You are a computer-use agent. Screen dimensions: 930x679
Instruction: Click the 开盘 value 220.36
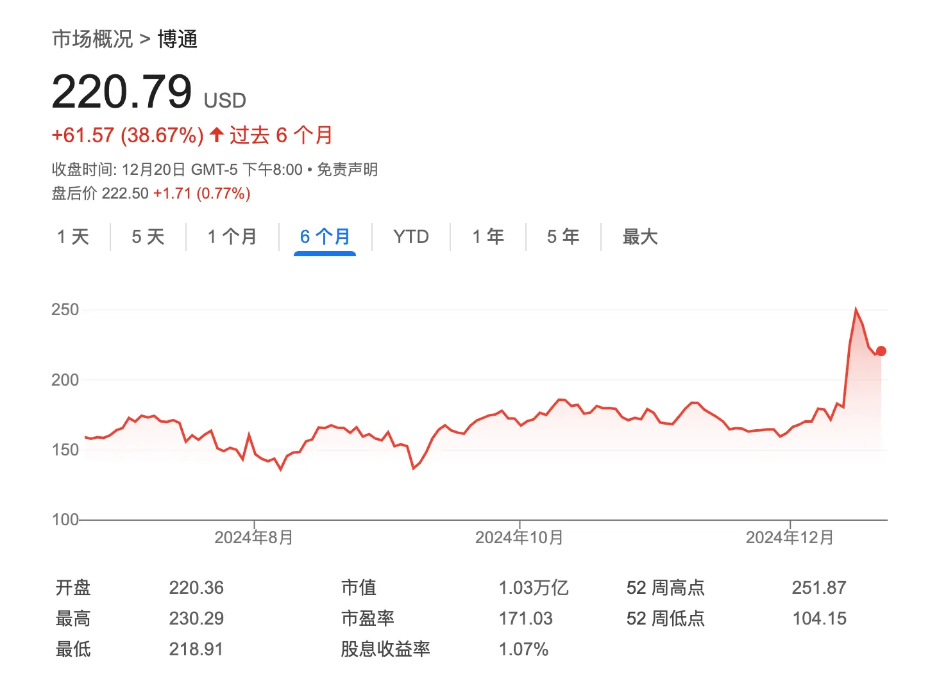(x=196, y=587)
